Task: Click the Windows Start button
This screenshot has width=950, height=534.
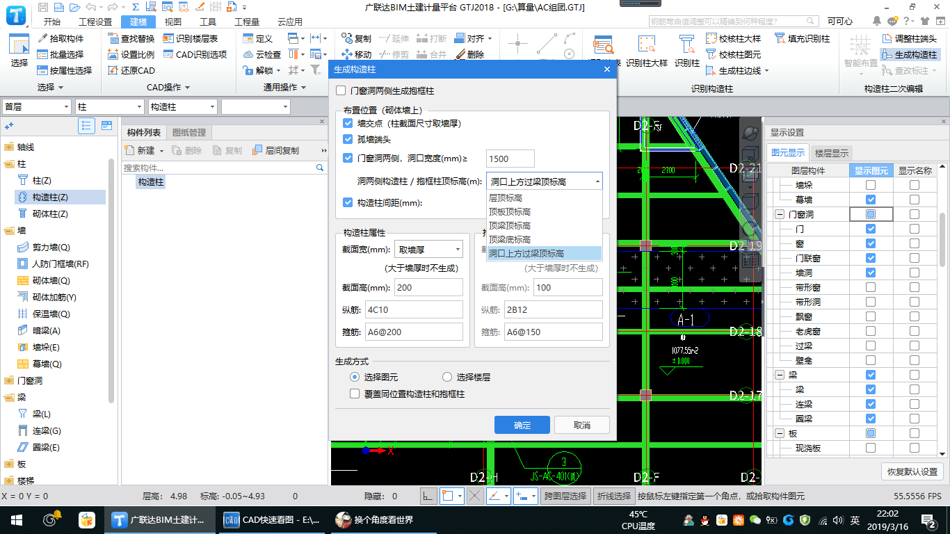Action: [16, 519]
